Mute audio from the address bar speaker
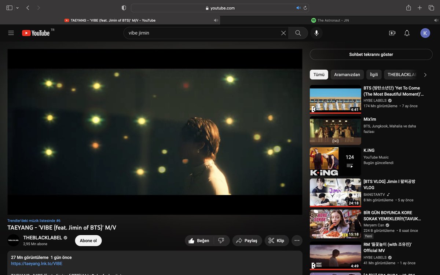This screenshot has height=275, width=440. point(298,8)
